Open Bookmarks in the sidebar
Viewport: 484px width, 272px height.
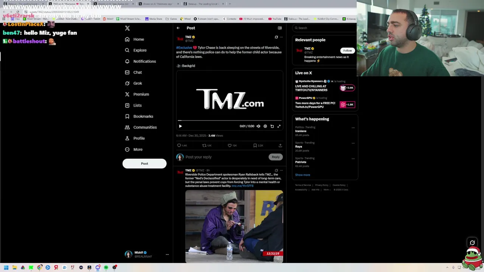pos(139,116)
